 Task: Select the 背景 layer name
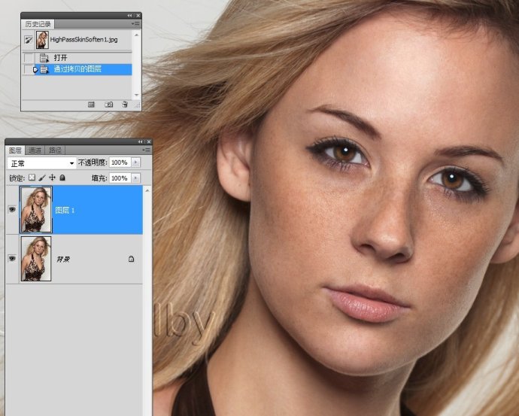63,259
